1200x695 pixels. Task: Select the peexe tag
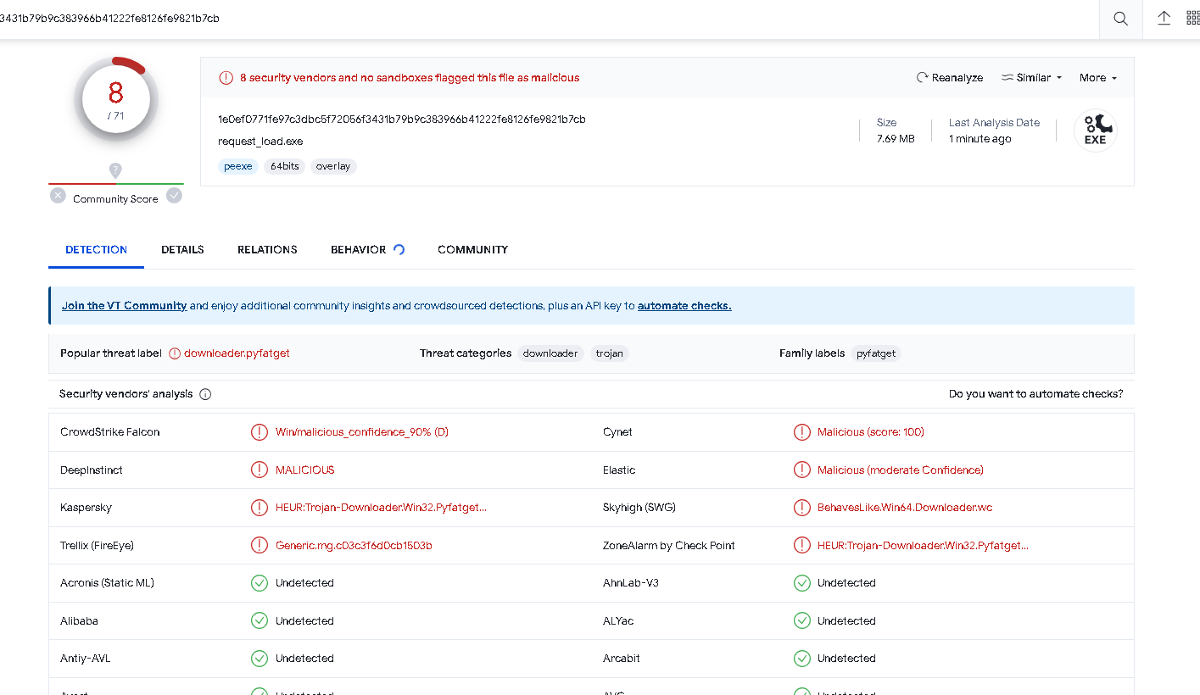point(238,166)
